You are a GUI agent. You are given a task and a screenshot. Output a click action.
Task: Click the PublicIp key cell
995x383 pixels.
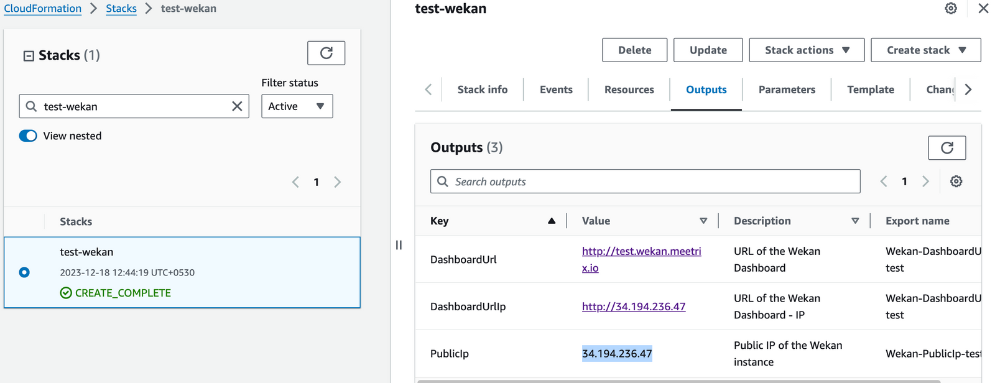point(449,354)
